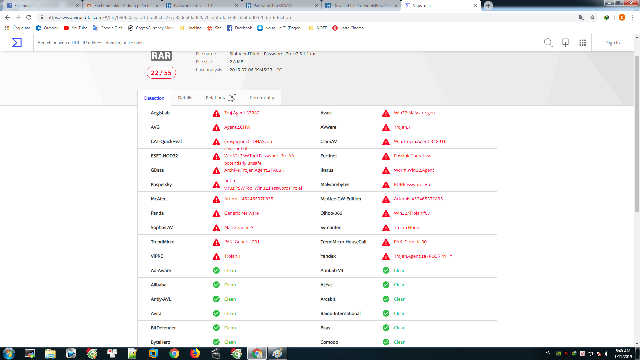Viewport: 640px width, 360px height.
Task: Click the page vertical scrollbar
Action: point(637,133)
